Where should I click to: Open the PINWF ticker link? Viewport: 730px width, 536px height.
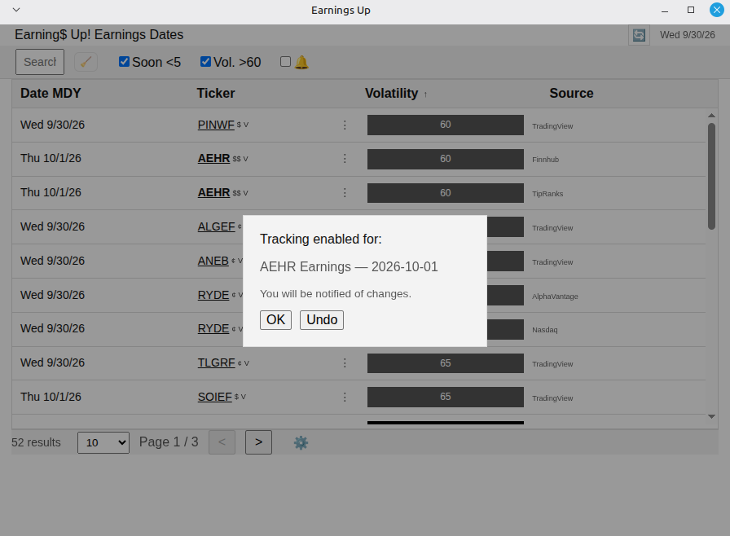click(216, 125)
